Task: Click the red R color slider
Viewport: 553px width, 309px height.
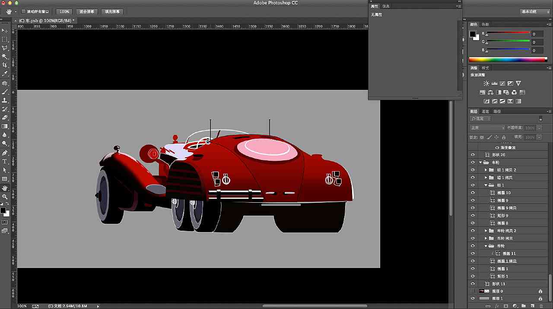Action: (508, 33)
